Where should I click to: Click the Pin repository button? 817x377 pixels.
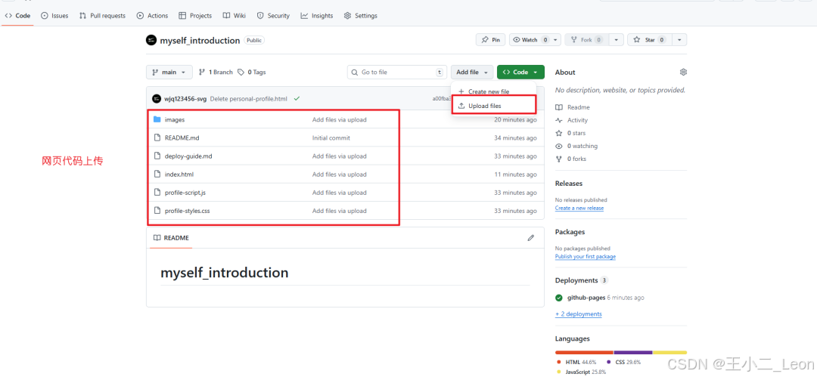click(490, 39)
